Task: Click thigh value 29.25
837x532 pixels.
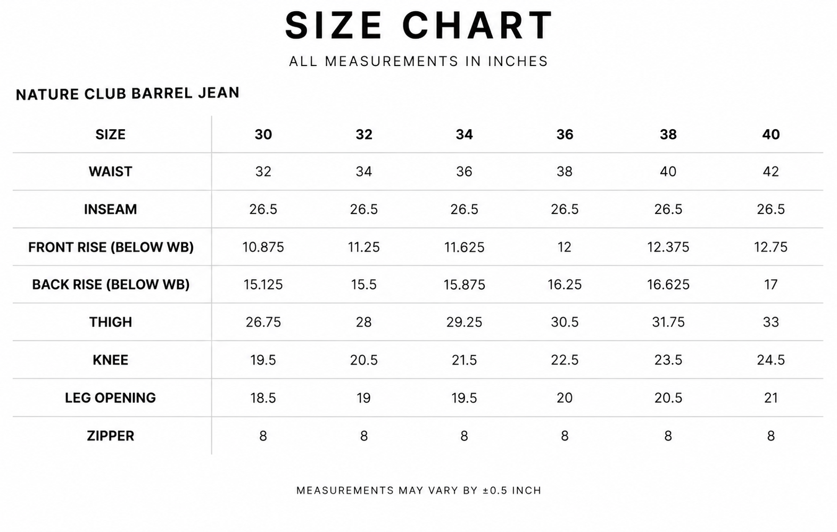Action: [x=465, y=322]
